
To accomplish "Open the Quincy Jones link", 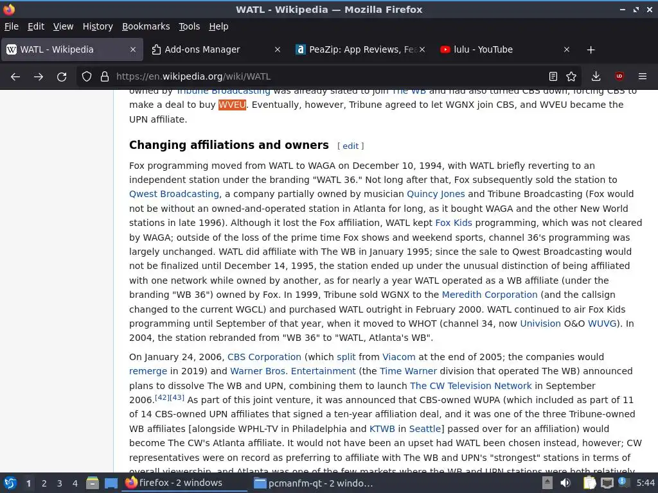I will point(436,194).
